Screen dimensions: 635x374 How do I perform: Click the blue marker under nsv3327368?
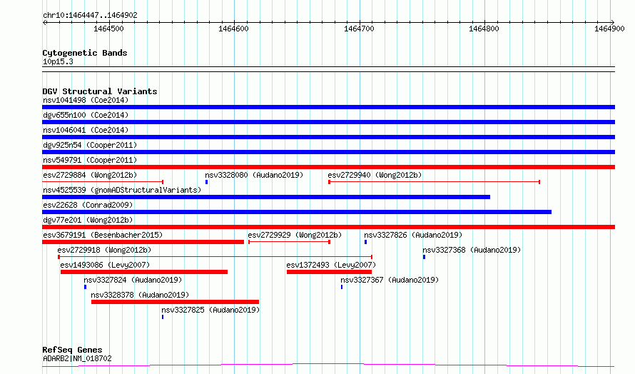424,257
